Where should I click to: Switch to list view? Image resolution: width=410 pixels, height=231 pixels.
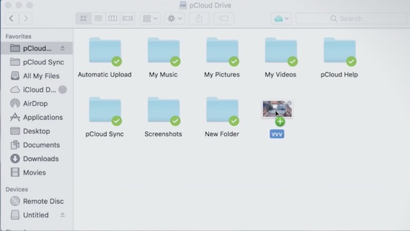pyautogui.click(x=98, y=19)
